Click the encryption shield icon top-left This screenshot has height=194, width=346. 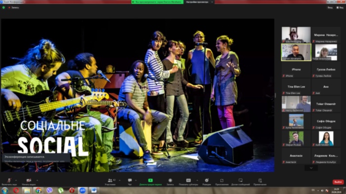(x=3, y=7)
